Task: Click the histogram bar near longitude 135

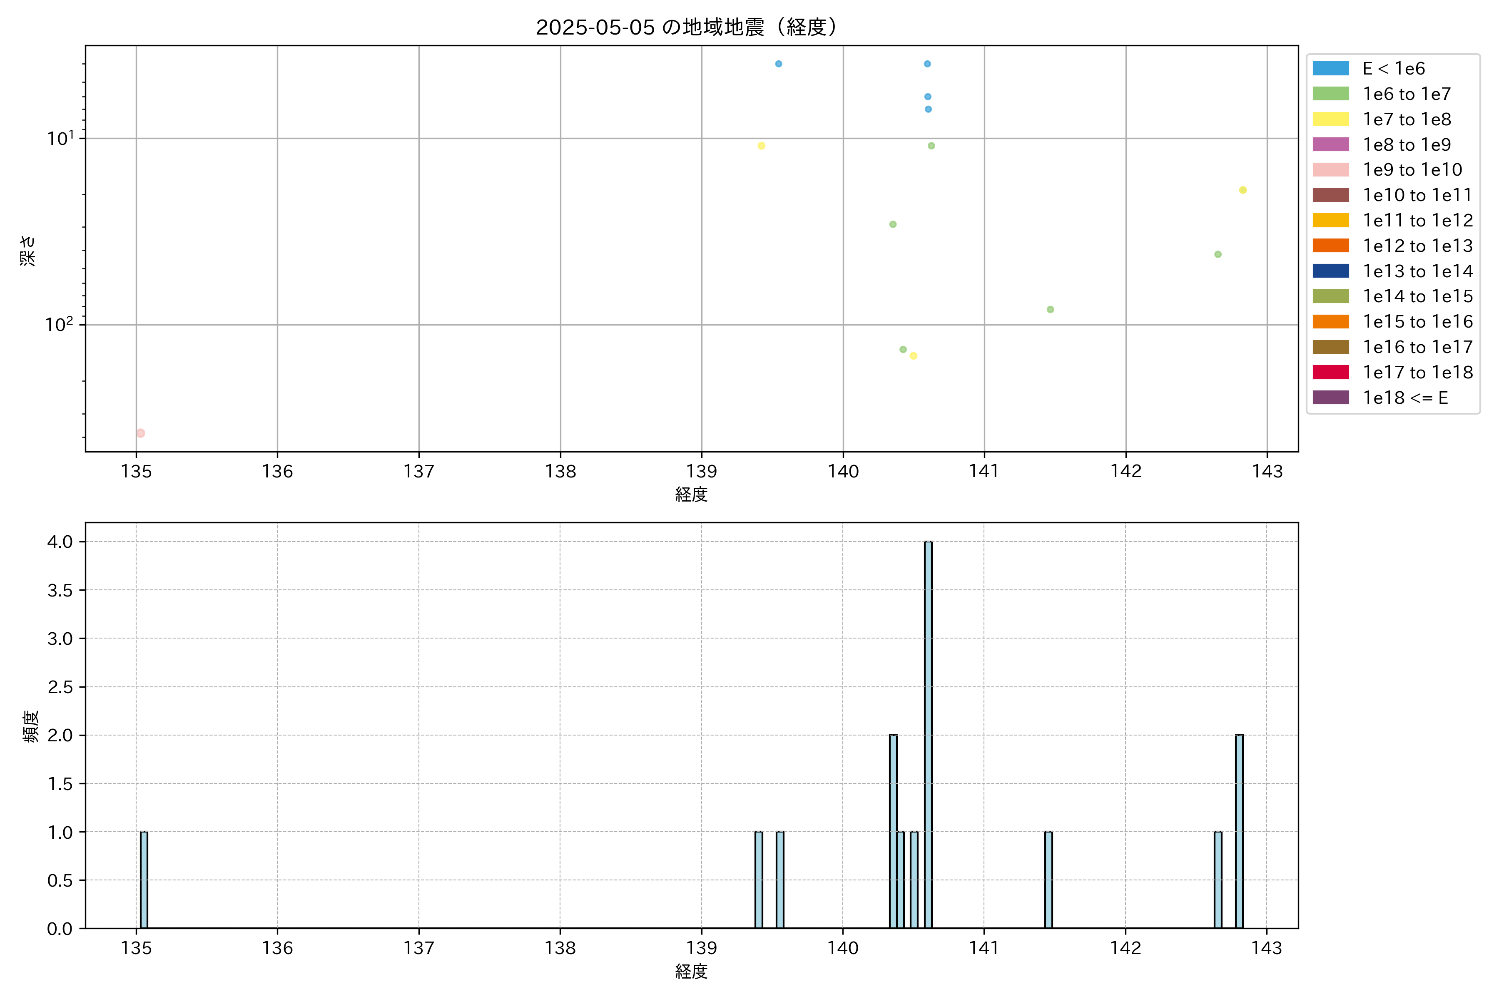Action: click(x=144, y=879)
